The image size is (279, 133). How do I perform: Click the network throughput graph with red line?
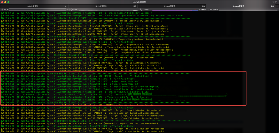pyautogui.click(x=175, y=10)
